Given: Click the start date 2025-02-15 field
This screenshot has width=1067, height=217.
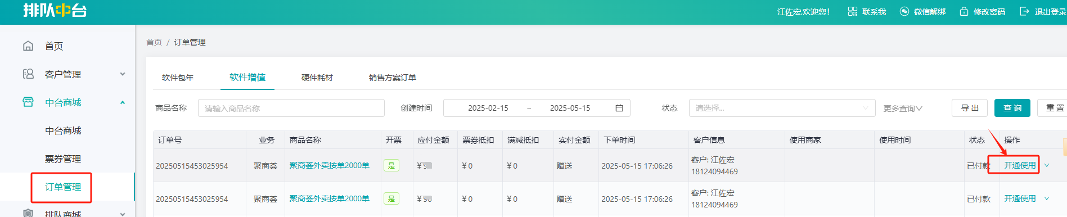Looking at the screenshot, I should point(488,108).
